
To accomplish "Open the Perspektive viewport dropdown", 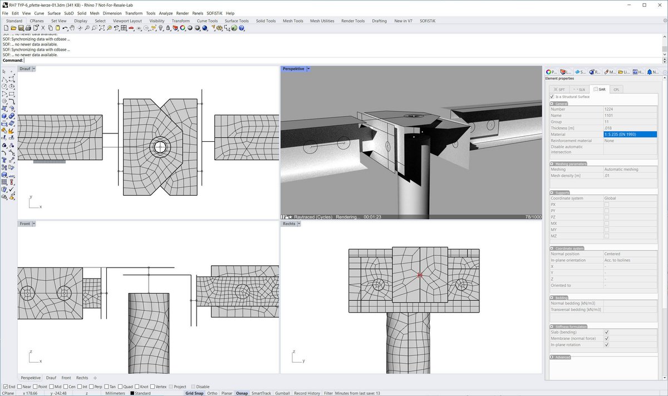I will point(308,68).
